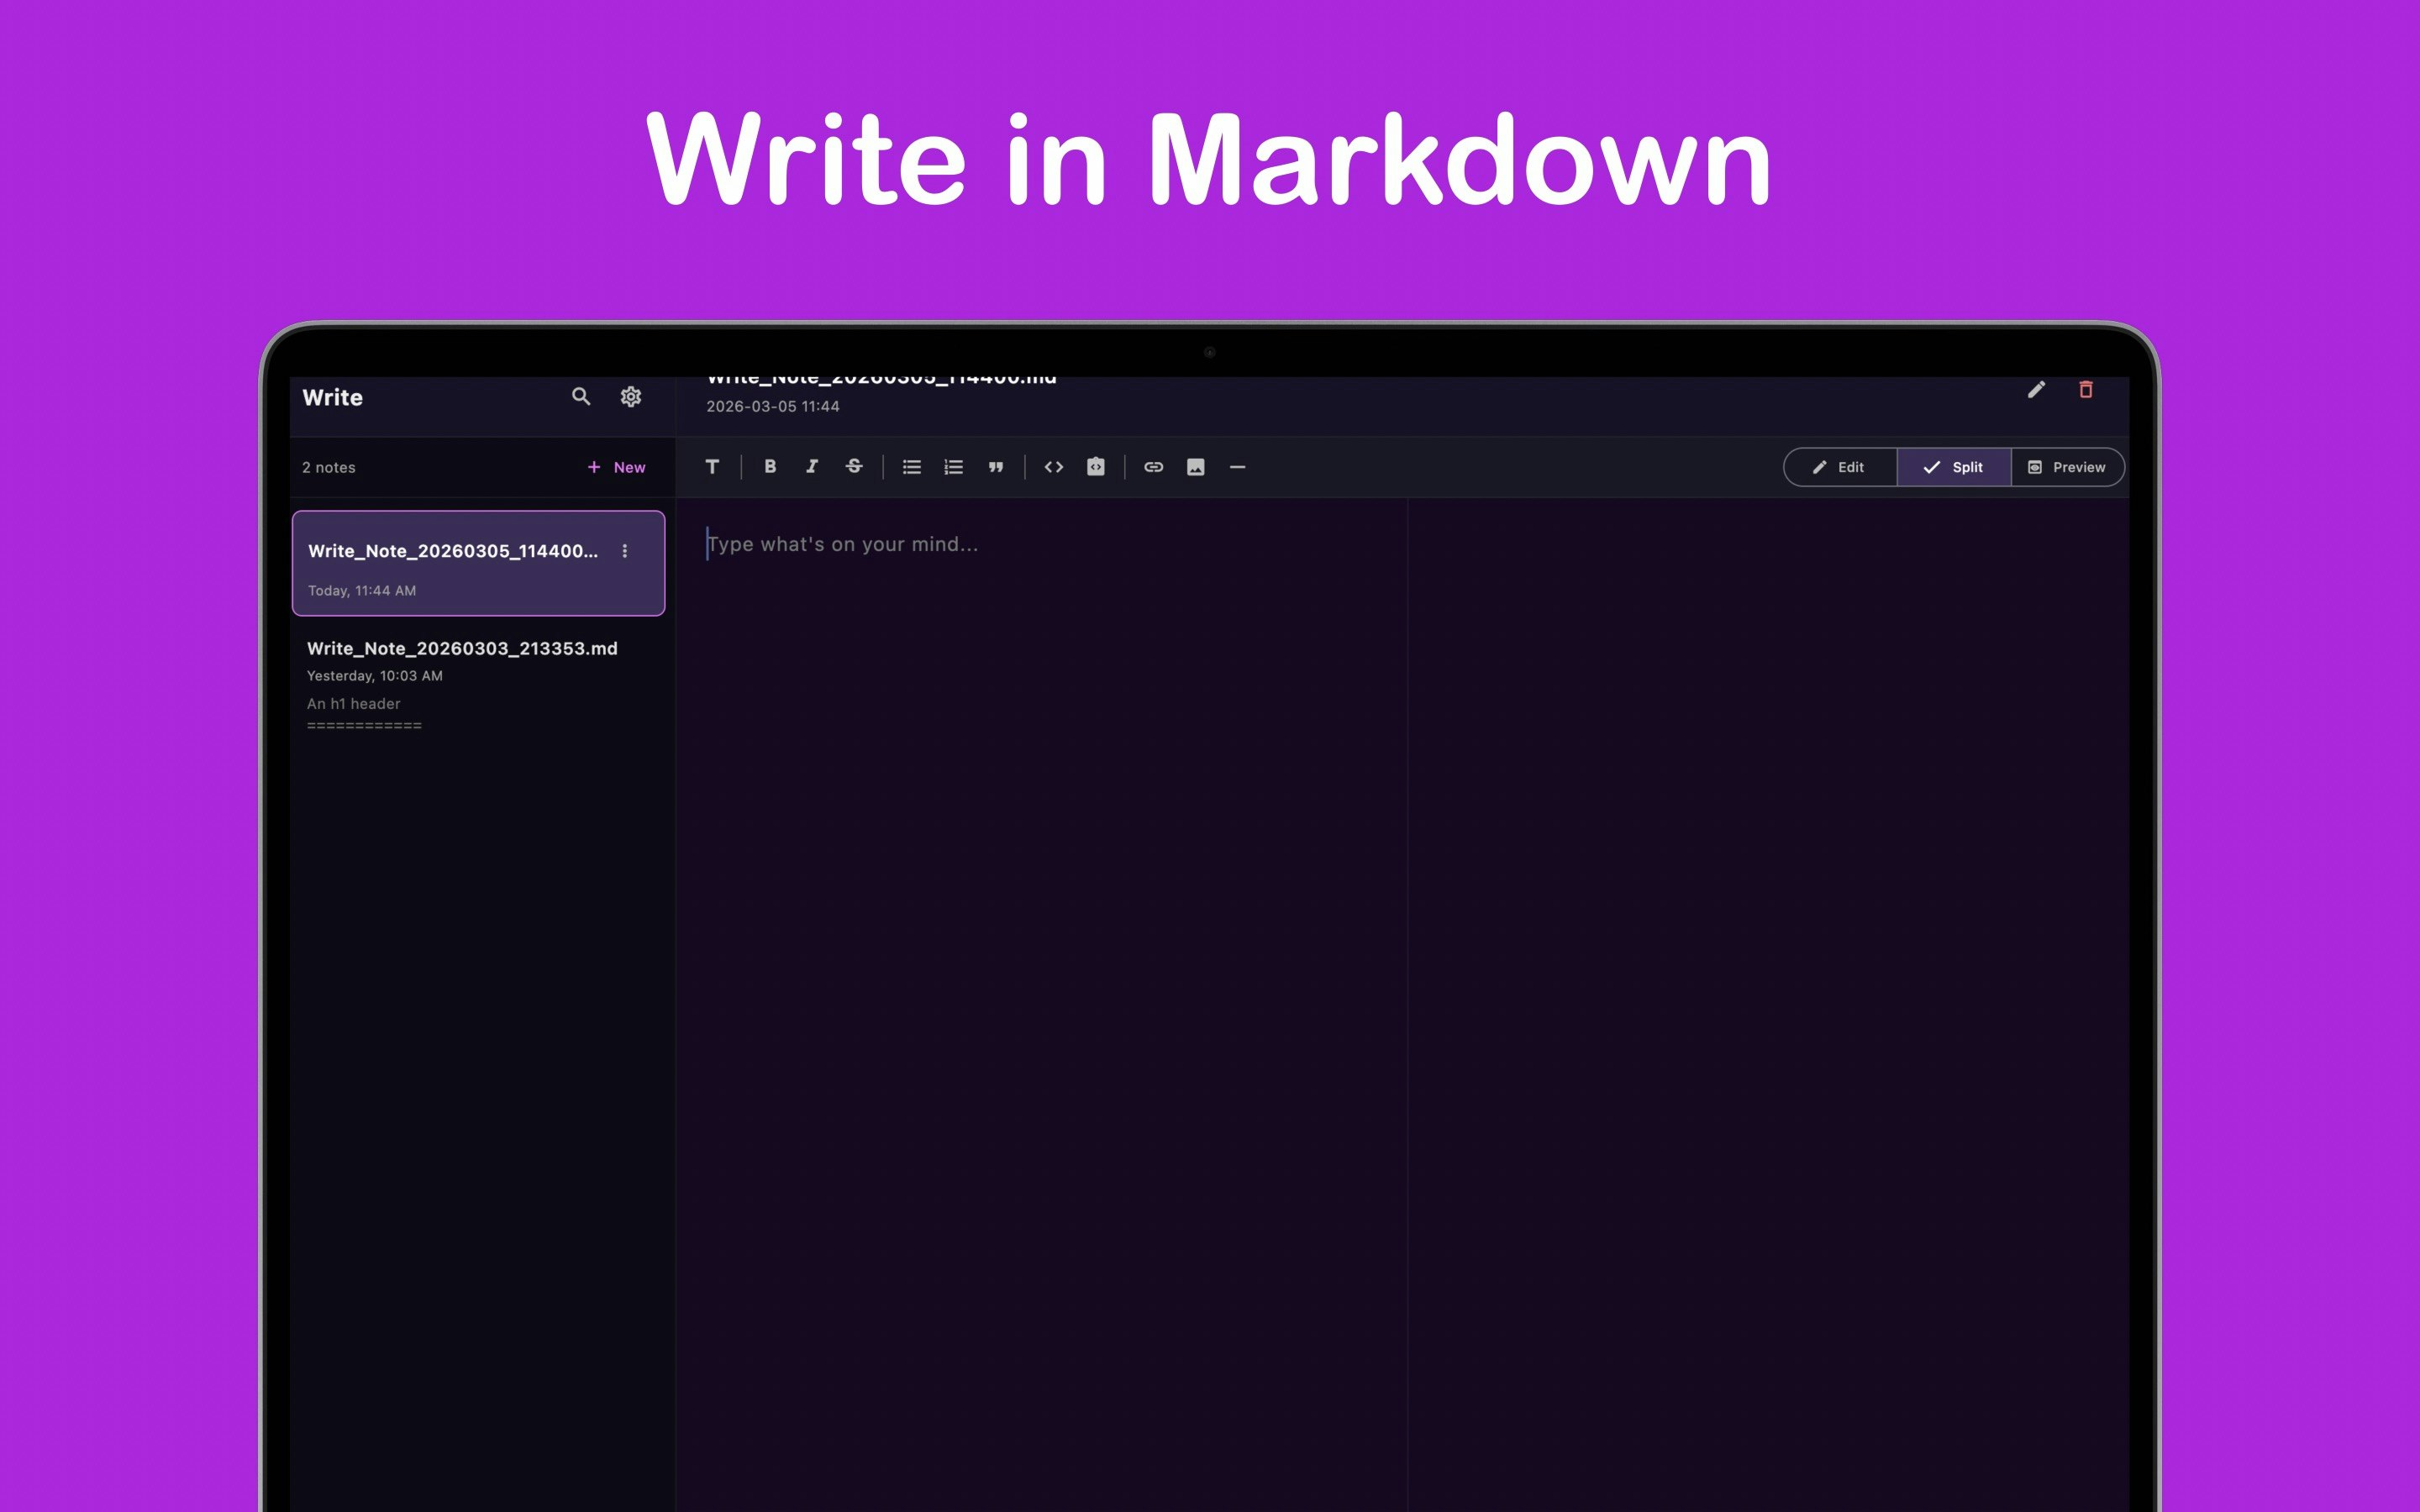The width and height of the screenshot is (2420, 1512).
Task: Open search in Write sidebar
Action: 581,397
